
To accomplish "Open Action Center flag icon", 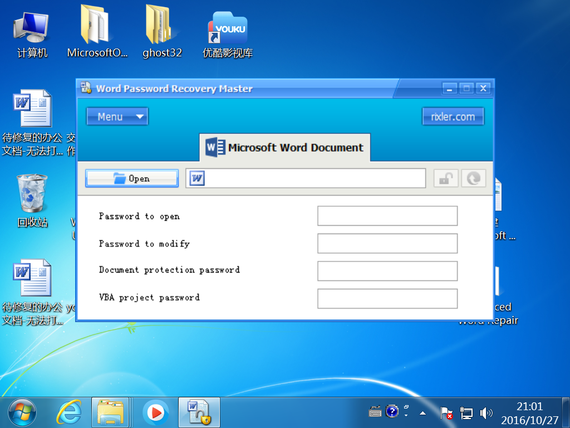I will [x=446, y=413].
